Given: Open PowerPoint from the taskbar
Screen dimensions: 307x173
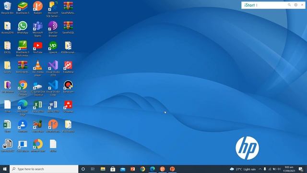Looking at the screenshot, I should click(133, 169).
